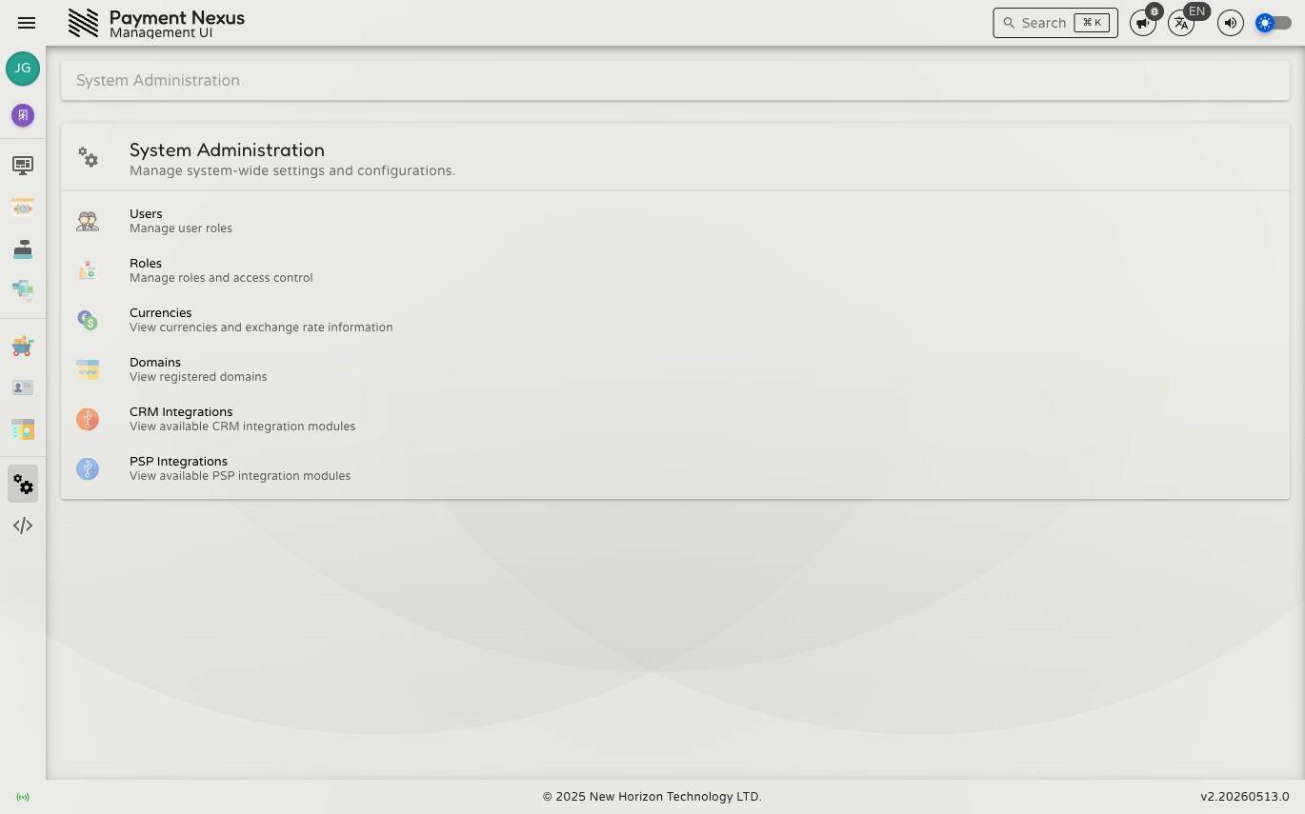Open the ID card sidebar icon

pyautogui.click(x=23, y=387)
